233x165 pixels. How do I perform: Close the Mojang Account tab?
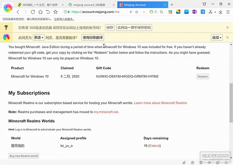[164, 5]
